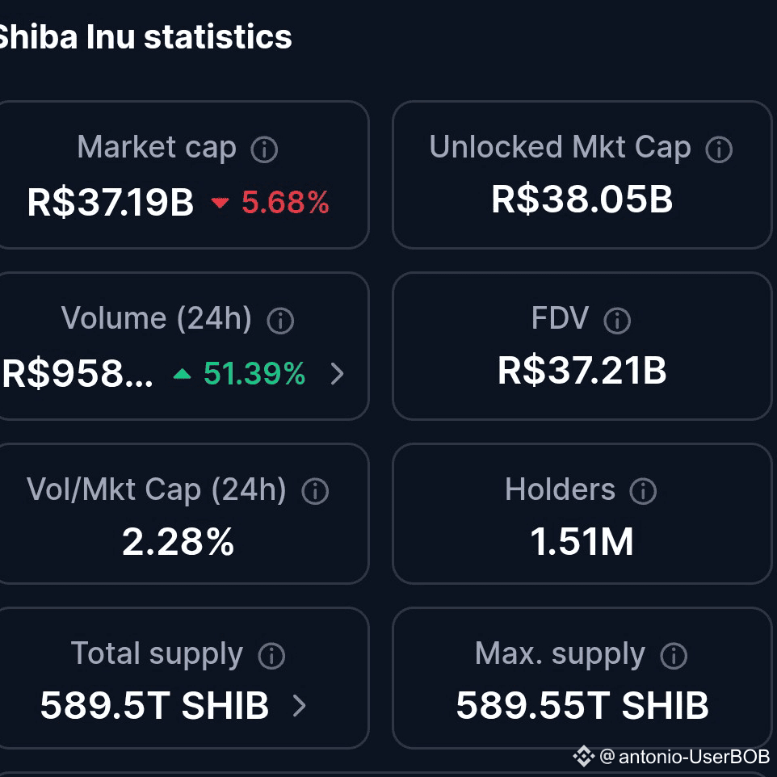
Task: Open the Max. supply info icon
Action: (674, 656)
